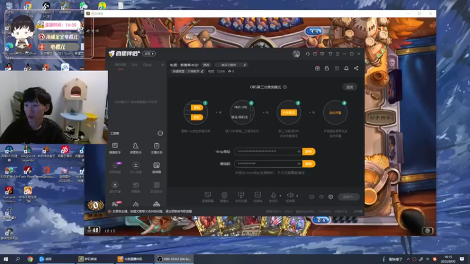Open Chrome from the taskbar
470x264 pixels.
coord(30,259)
